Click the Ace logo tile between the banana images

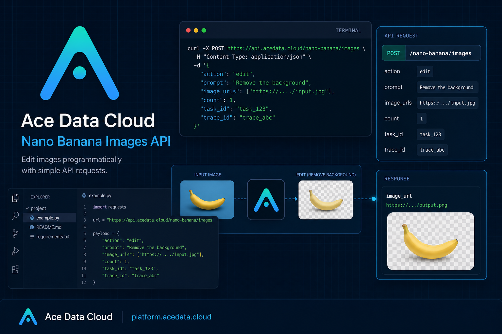click(x=266, y=200)
